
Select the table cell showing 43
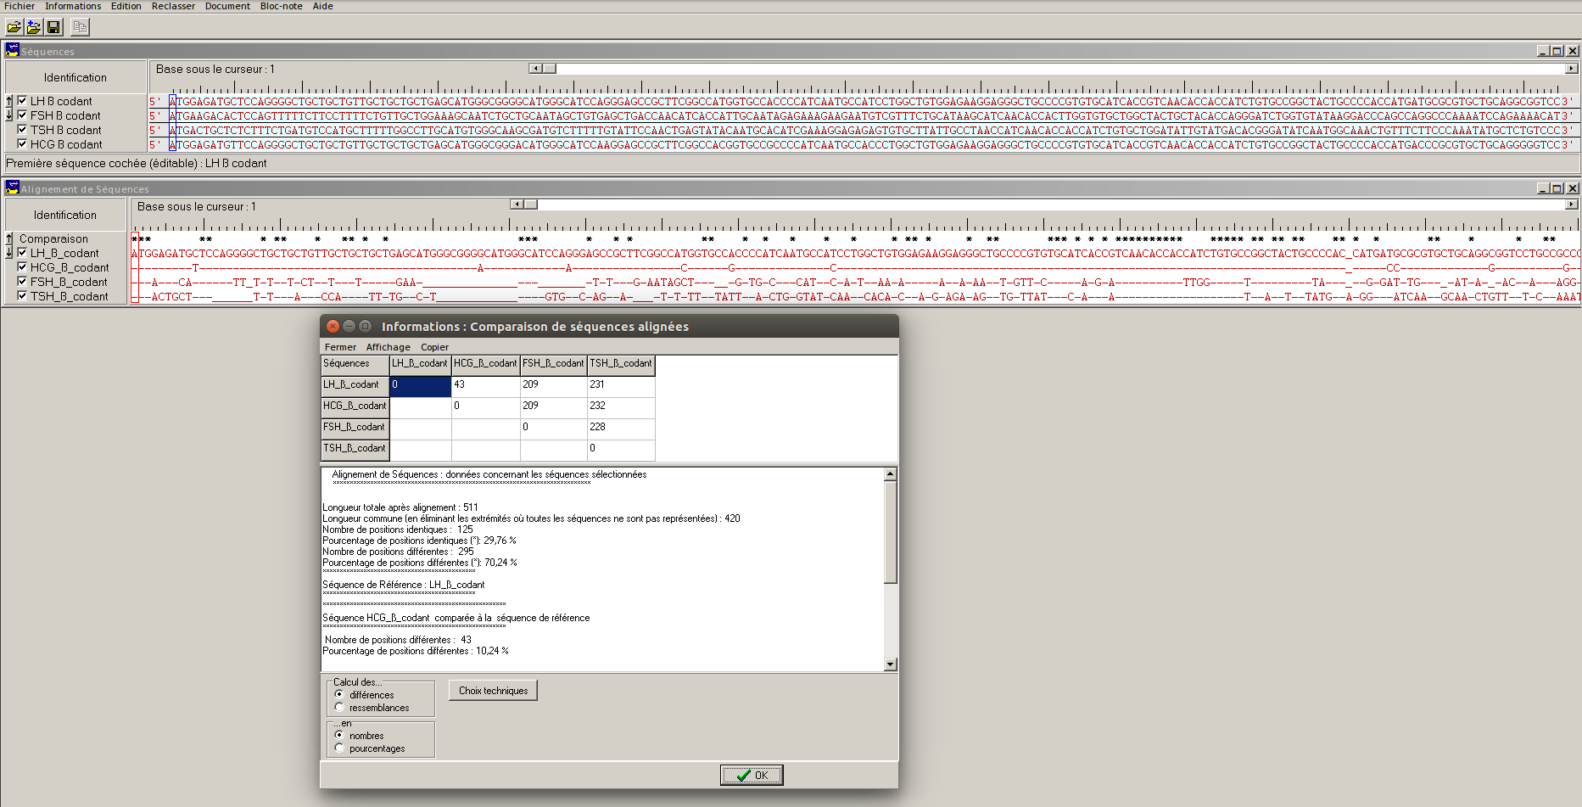tap(485, 386)
